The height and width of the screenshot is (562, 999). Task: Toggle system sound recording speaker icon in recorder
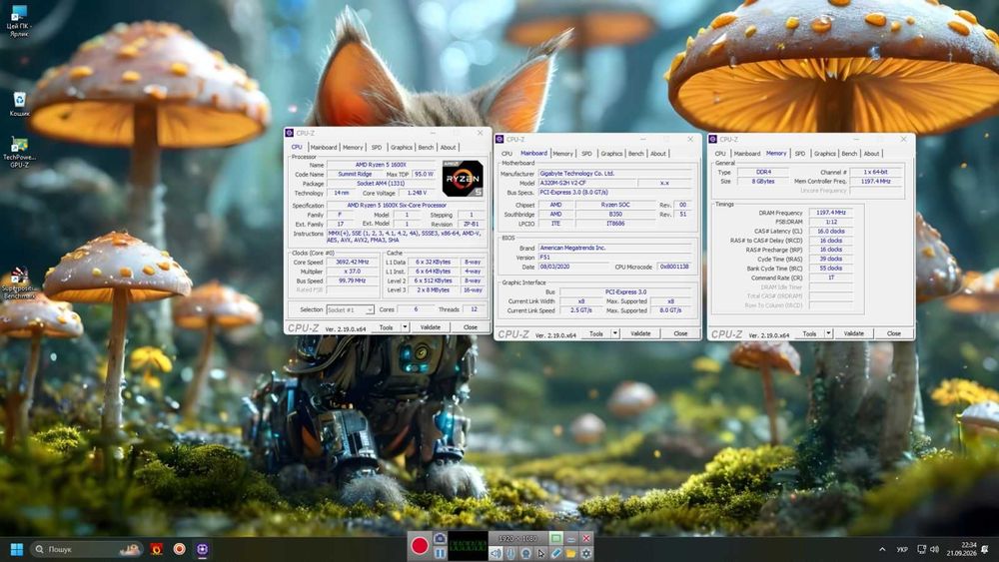coord(497,553)
